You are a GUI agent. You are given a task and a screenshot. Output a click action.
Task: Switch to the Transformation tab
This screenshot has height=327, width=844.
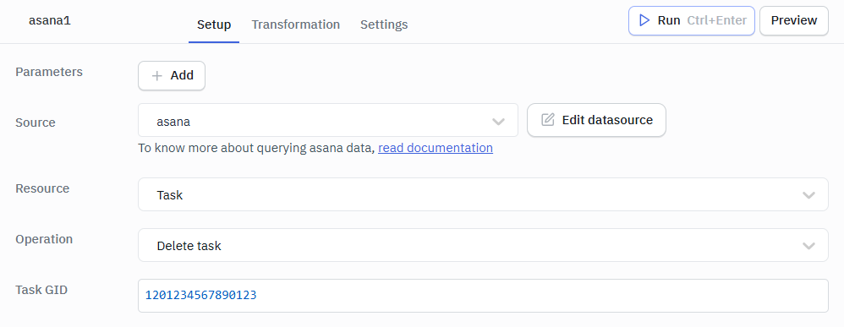point(295,25)
